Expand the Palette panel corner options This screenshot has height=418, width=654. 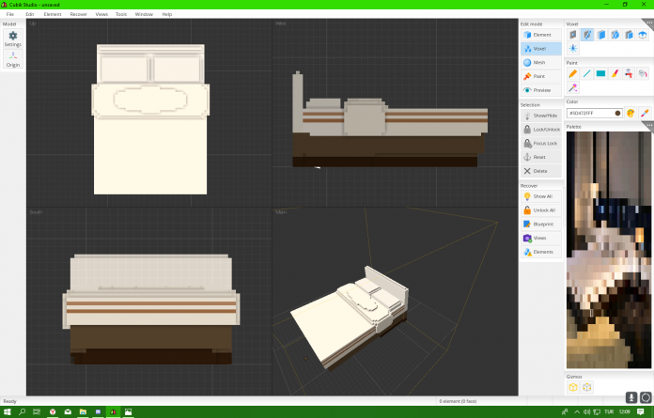click(649, 125)
